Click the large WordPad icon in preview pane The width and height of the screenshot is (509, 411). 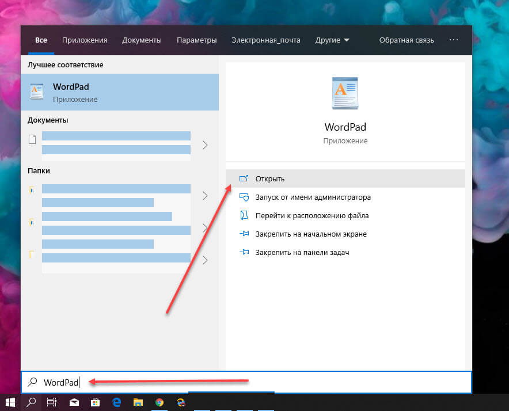pyautogui.click(x=345, y=93)
